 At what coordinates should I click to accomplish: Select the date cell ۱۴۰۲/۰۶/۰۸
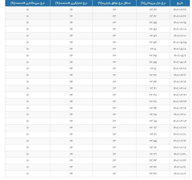pos(180,29)
